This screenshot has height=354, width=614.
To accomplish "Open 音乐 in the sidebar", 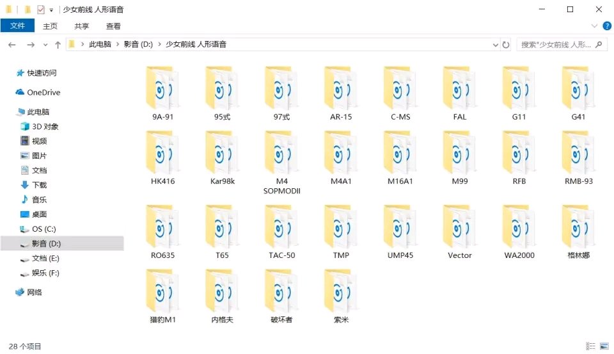I will click(x=34, y=200).
